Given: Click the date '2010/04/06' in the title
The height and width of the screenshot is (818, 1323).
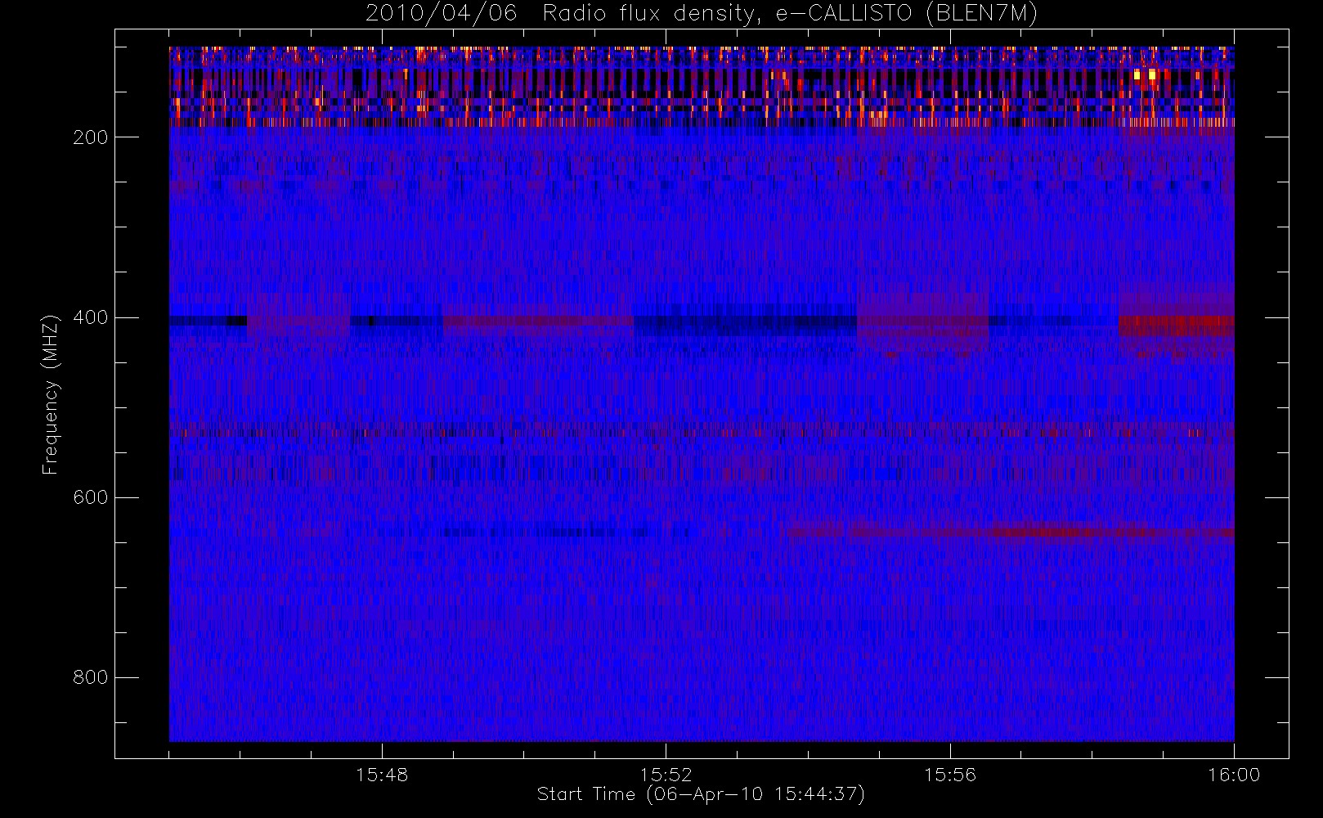Looking at the screenshot, I should 441,13.
